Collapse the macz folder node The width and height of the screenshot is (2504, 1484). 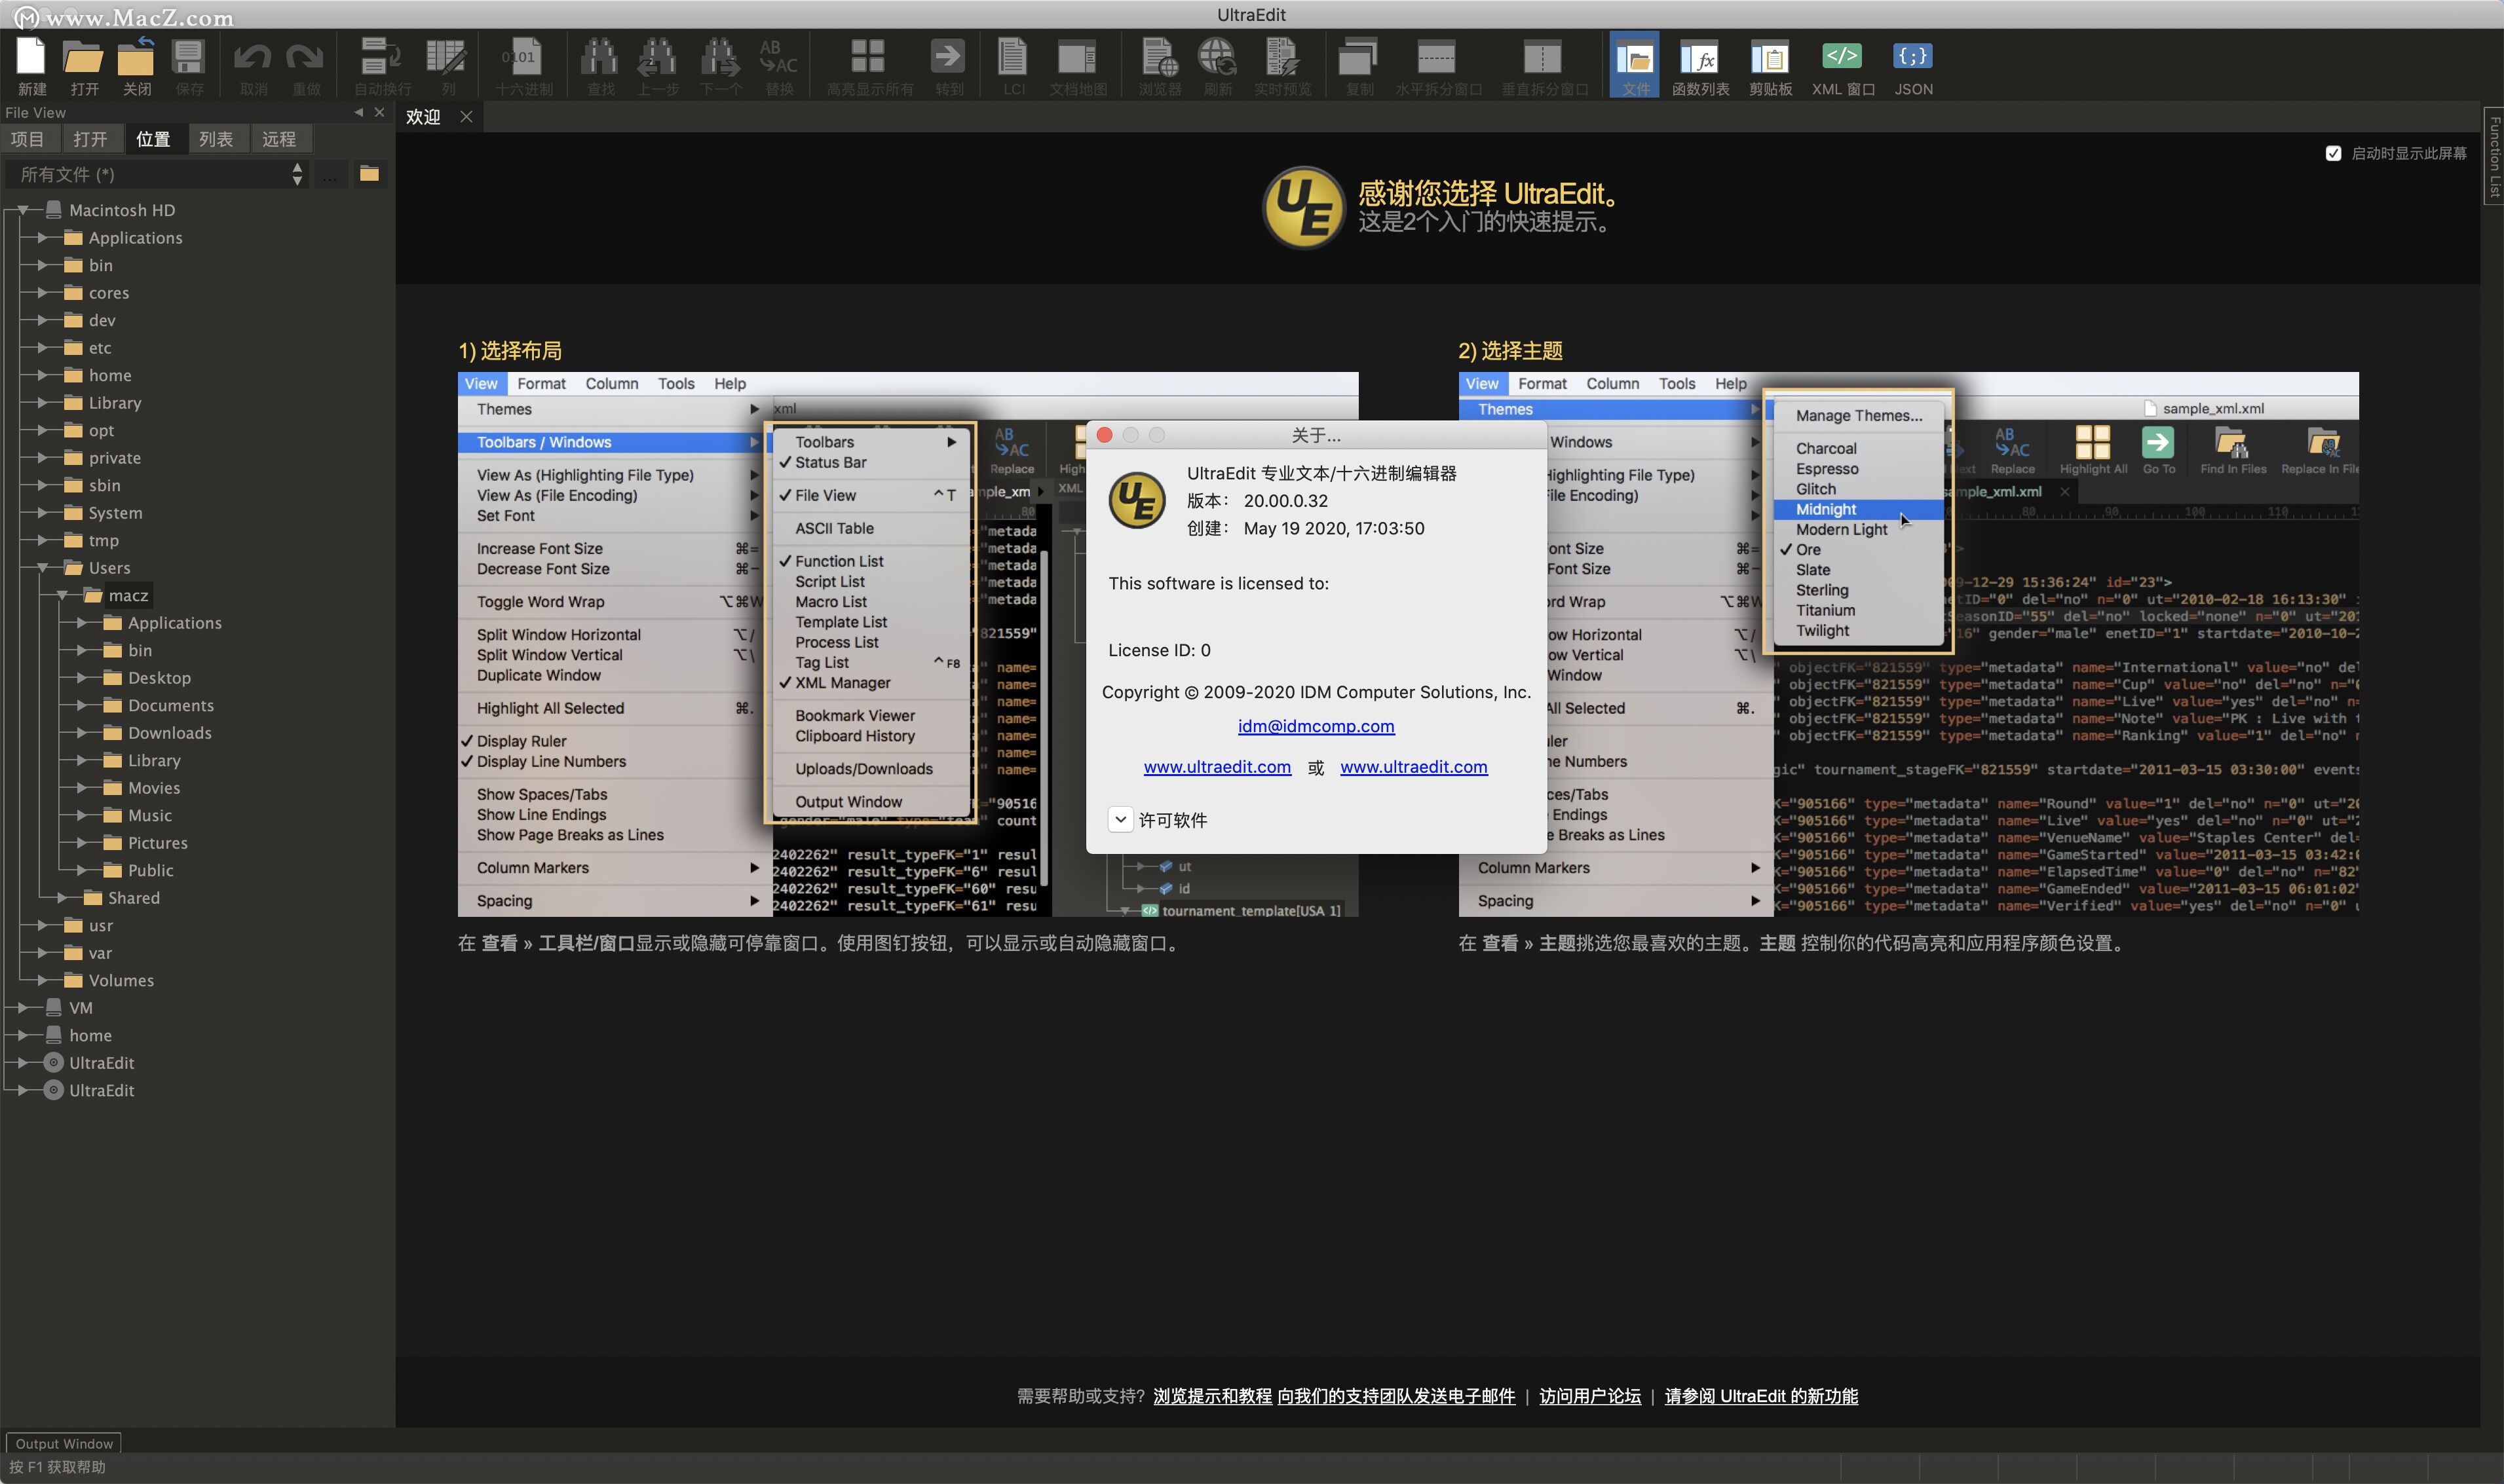pyautogui.click(x=63, y=595)
